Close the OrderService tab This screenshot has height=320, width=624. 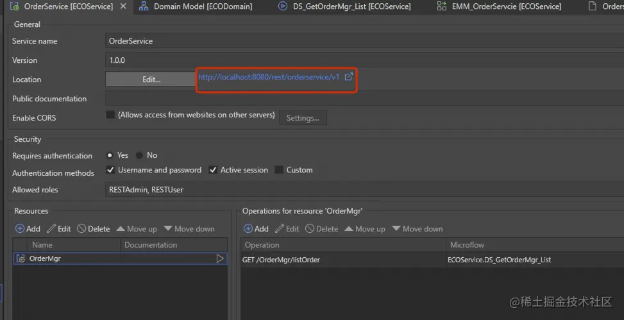(123, 6)
